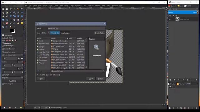Click Cancel in Export Image dialog

[x=100, y=79]
